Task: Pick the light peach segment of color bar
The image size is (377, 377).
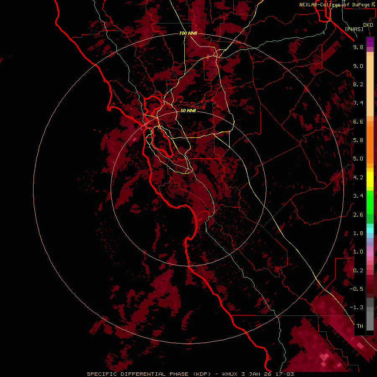Action: 370,86
